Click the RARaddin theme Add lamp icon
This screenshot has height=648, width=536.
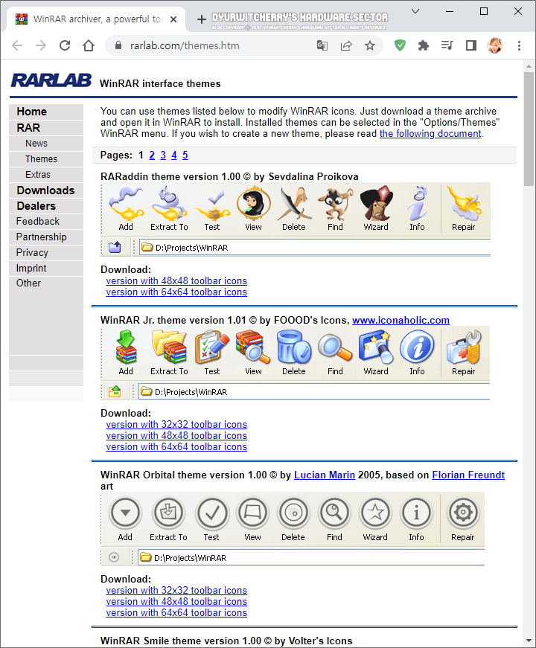[126, 203]
